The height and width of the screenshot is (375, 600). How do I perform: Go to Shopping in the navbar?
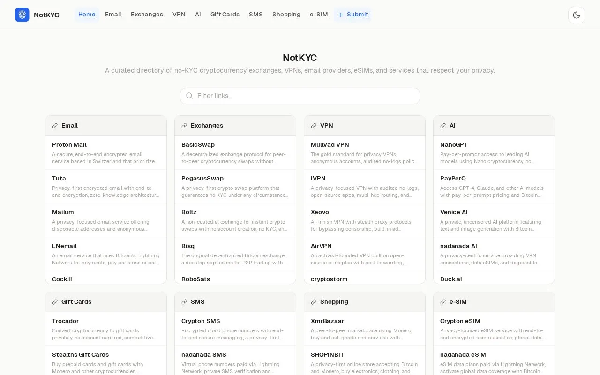click(286, 15)
